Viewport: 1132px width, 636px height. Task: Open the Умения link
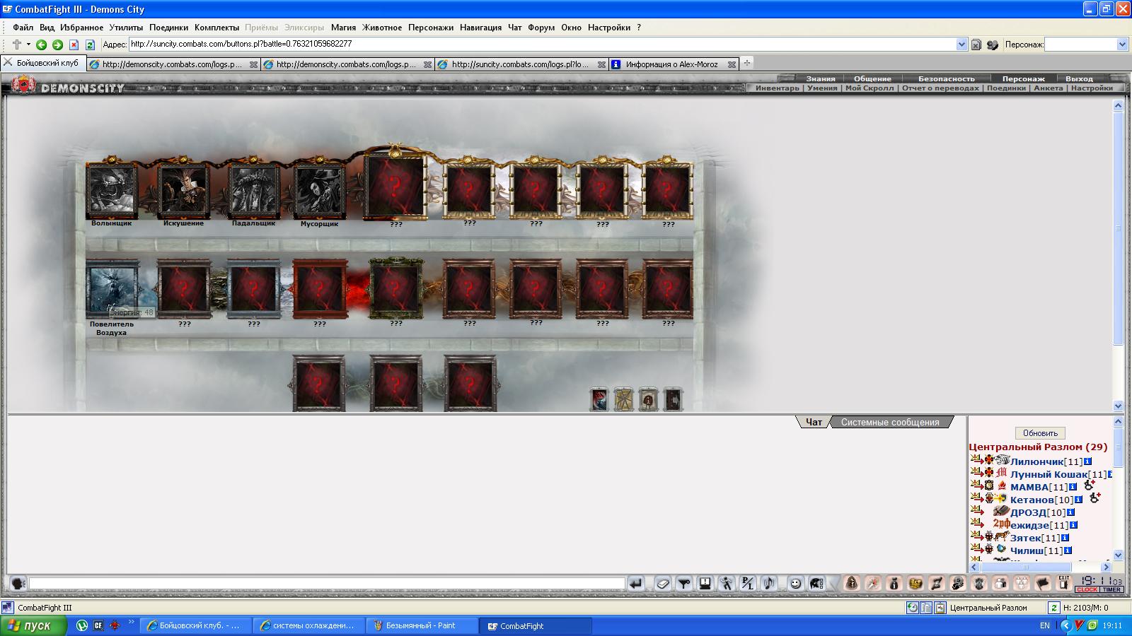(x=822, y=88)
